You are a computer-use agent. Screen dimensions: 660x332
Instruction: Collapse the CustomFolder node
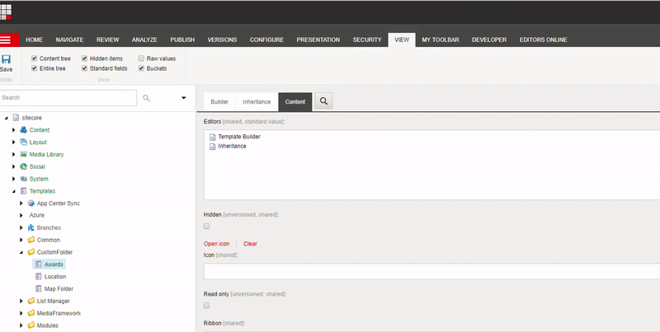coord(21,252)
